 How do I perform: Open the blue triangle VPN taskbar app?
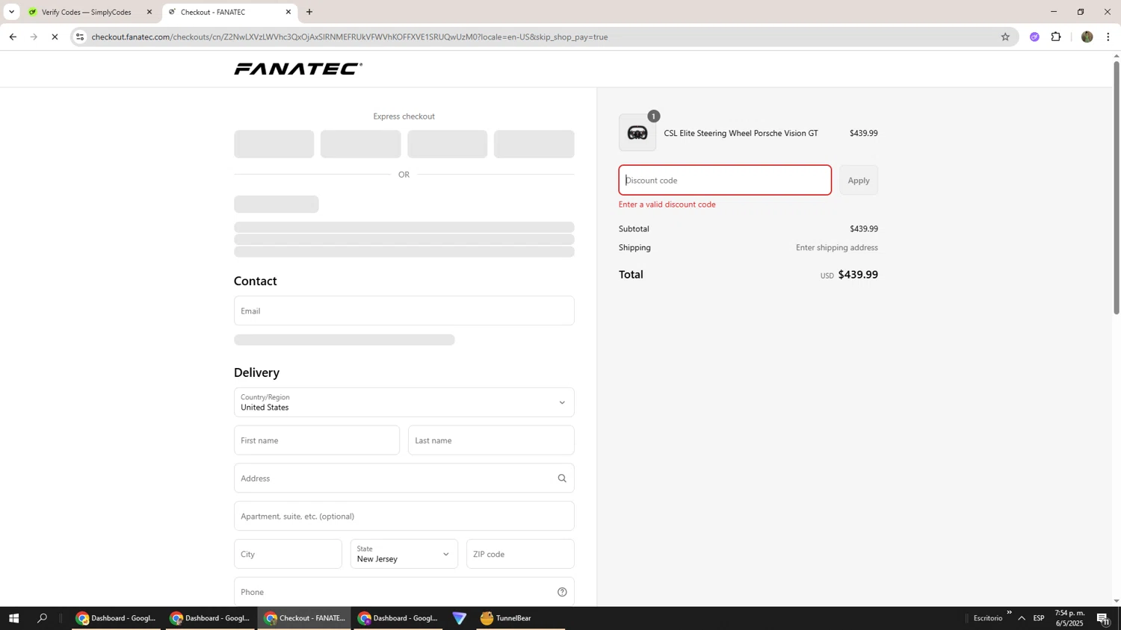[x=460, y=618]
